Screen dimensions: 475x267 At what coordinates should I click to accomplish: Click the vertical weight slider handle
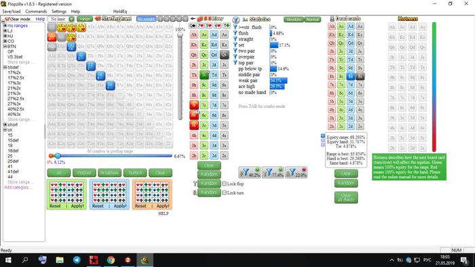180,35
